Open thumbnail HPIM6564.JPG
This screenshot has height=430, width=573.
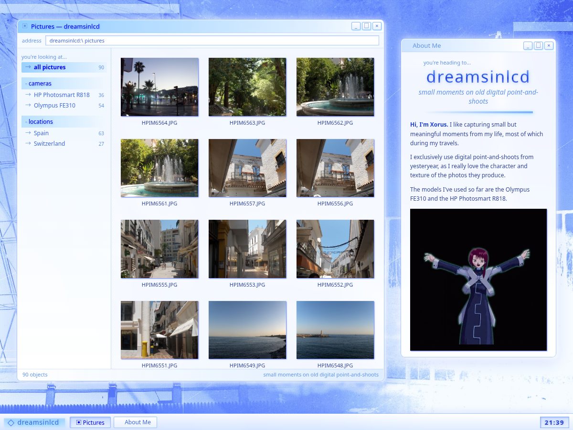159,87
